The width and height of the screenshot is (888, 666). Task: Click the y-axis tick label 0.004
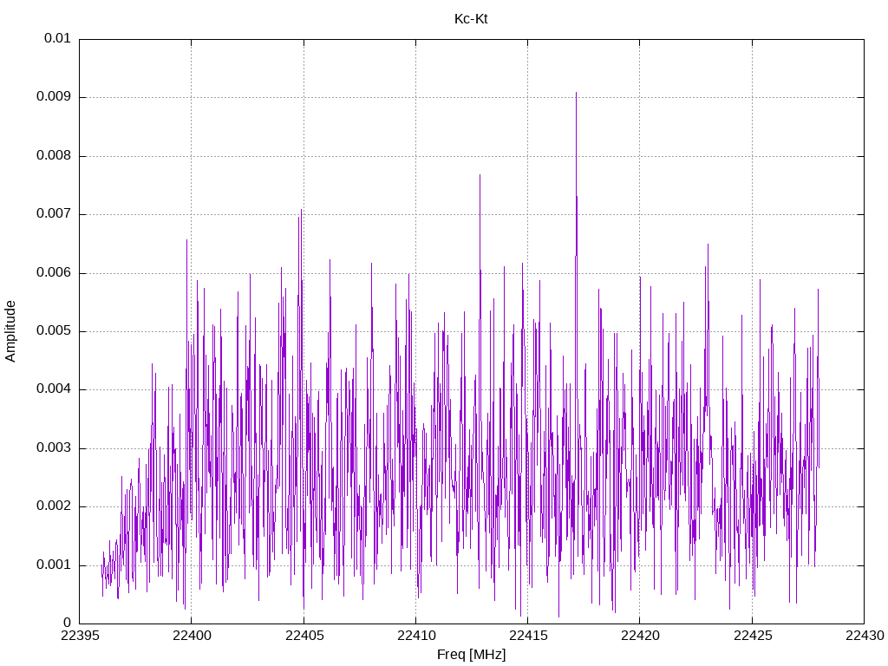click(x=53, y=389)
